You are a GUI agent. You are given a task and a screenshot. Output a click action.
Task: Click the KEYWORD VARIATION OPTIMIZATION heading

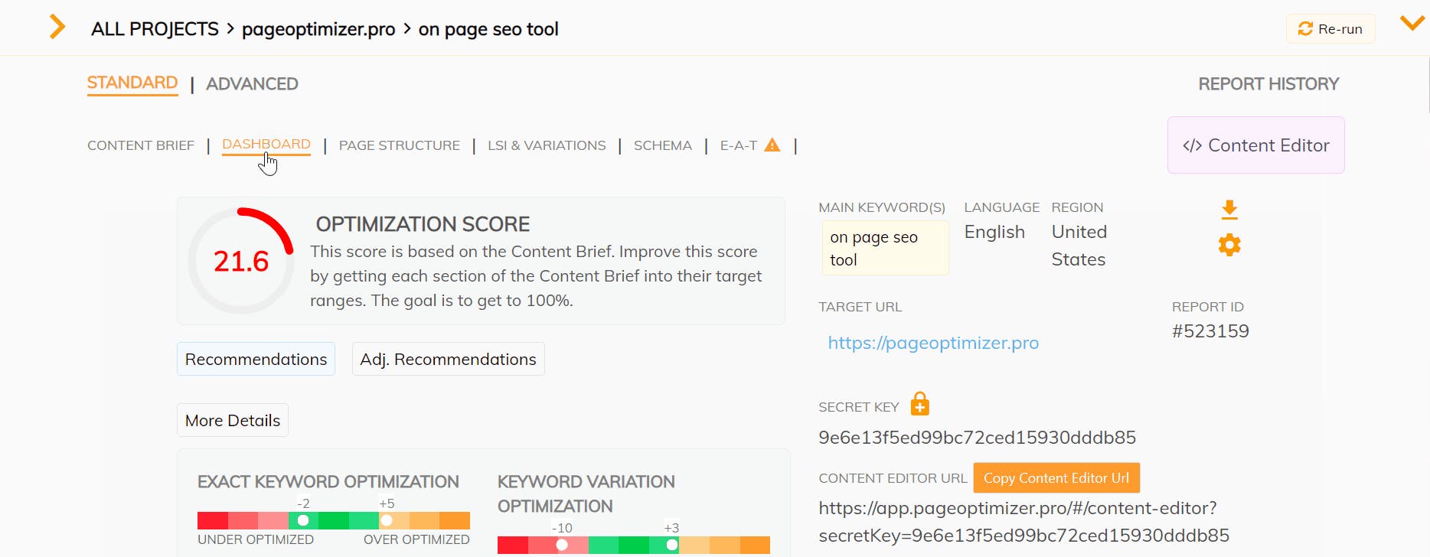[x=586, y=493]
